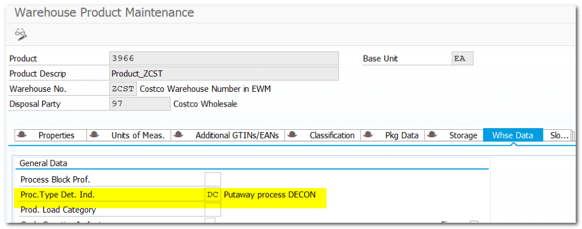Click the hat icon beside Pkg Data

369,135
